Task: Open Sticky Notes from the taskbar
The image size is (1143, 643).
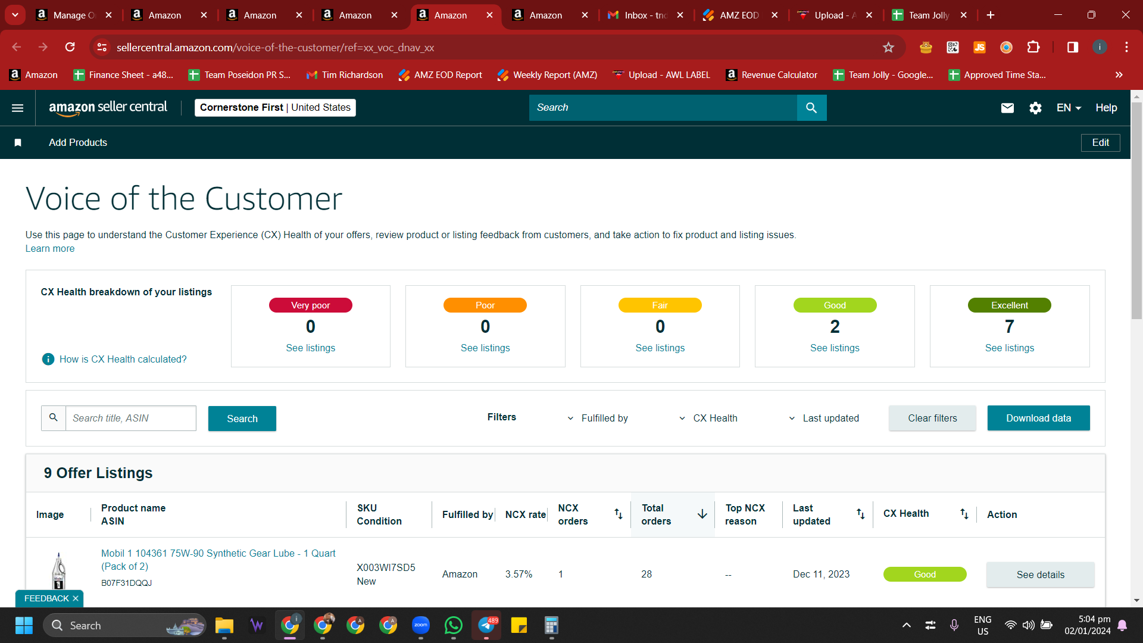Action: coord(519,625)
